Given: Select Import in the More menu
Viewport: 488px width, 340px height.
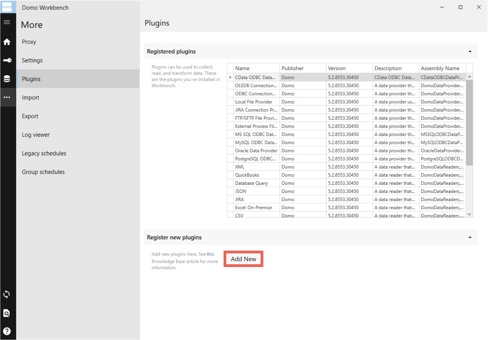Looking at the screenshot, I should [x=30, y=97].
